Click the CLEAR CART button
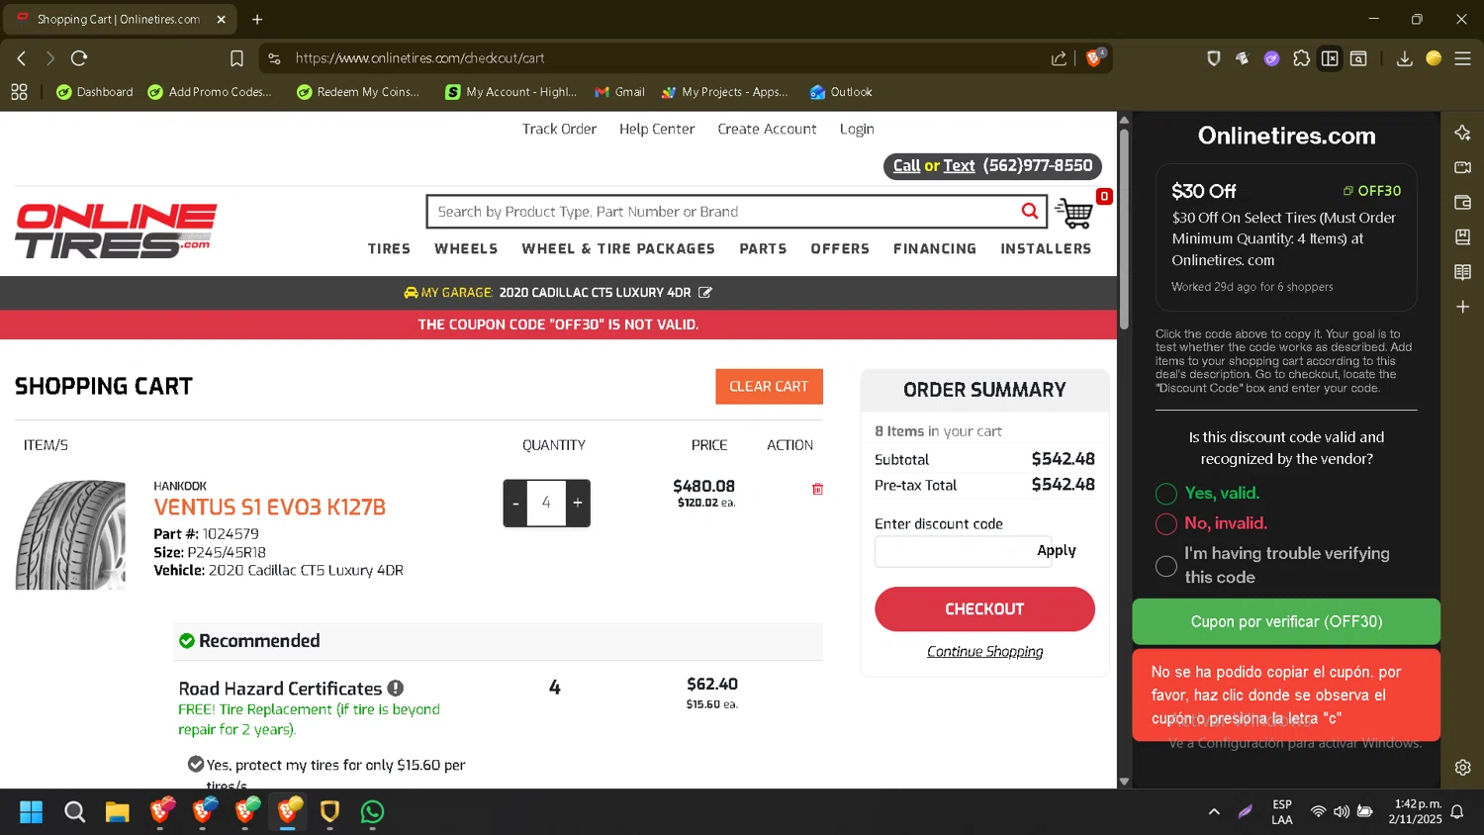1484x835 pixels. 769,386
